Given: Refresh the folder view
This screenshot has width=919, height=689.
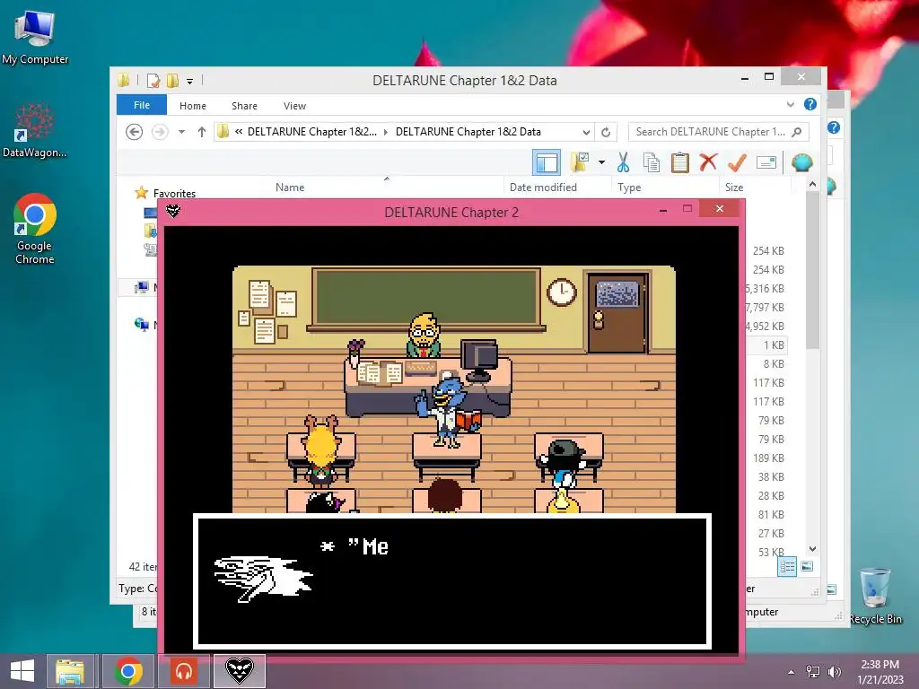Looking at the screenshot, I should [x=606, y=132].
